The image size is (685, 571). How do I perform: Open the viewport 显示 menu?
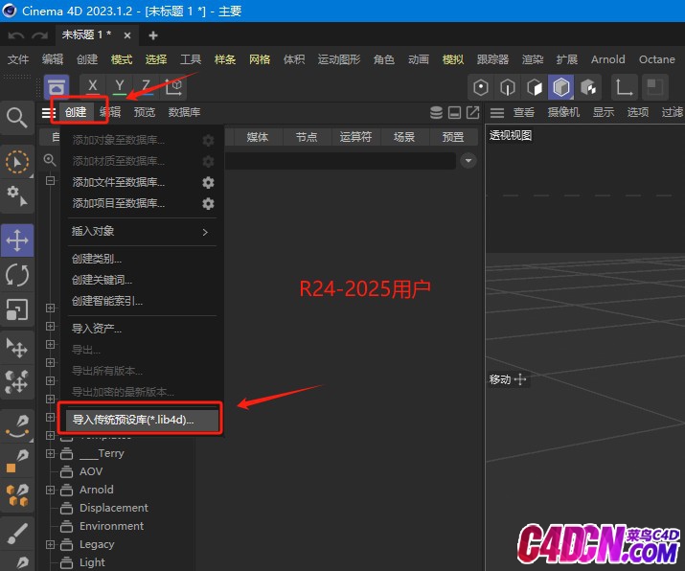pos(604,112)
